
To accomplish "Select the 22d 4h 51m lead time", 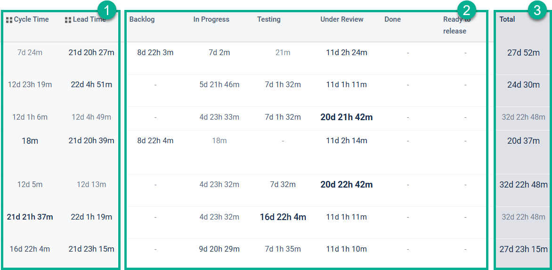I will 91,85.
